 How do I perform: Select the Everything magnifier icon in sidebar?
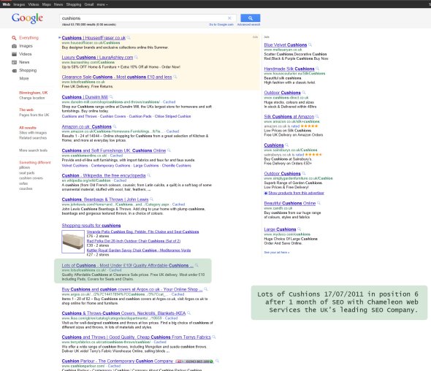click(x=14, y=38)
